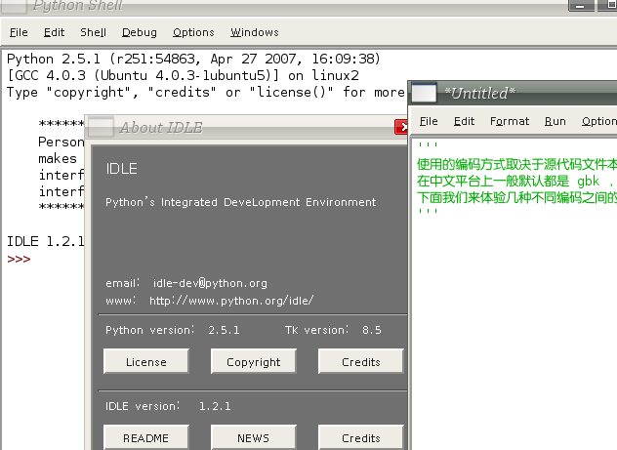Open the Run menu in Untitled editor
This screenshot has width=617, height=450.
(555, 121)
